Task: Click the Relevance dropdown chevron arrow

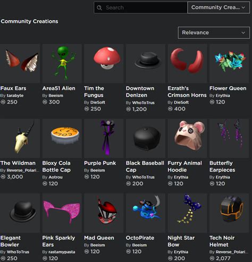Action: (x=243, y=33)
